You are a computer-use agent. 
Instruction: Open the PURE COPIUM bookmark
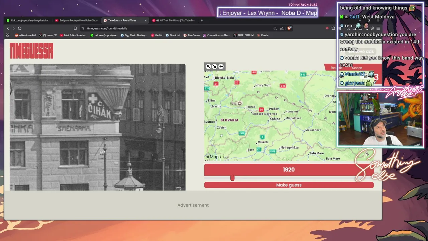coord(243,35)
